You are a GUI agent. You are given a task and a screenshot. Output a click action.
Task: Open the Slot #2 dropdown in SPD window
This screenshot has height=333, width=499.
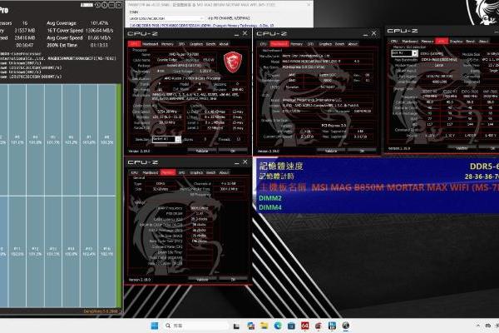point(404,53)
